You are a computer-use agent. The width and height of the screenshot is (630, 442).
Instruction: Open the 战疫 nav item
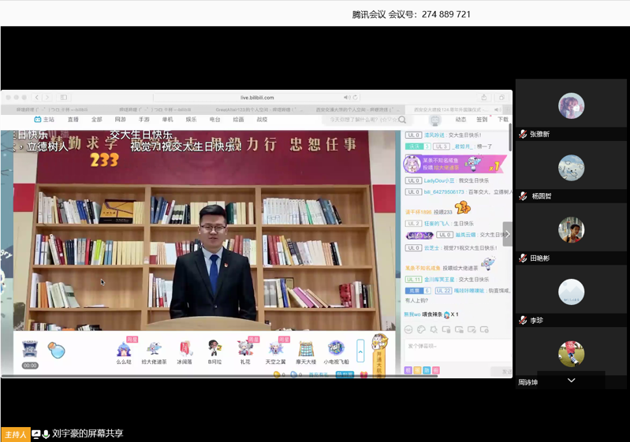[x=262, y=120]
